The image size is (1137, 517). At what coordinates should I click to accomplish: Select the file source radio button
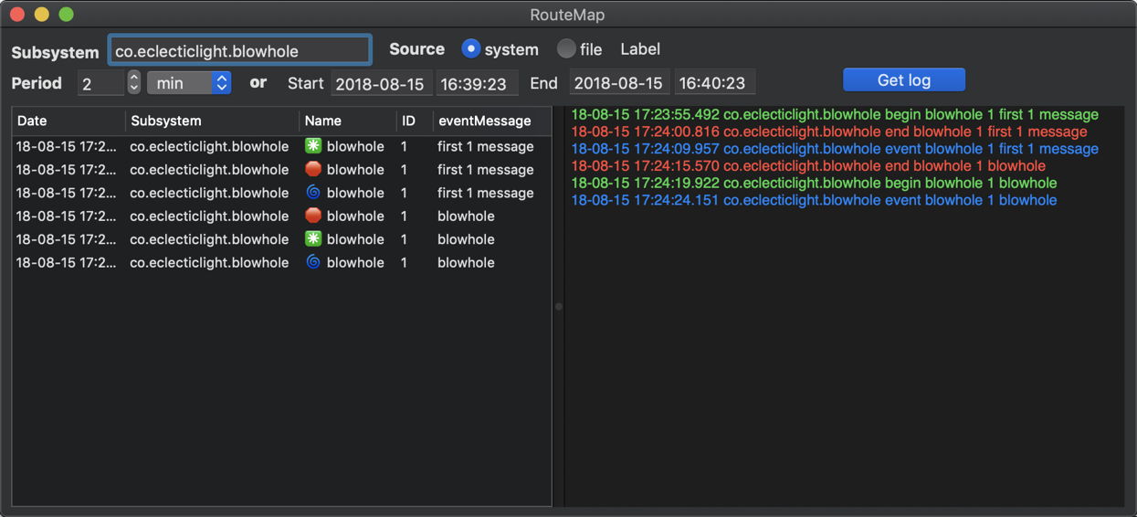click(566, 49)
